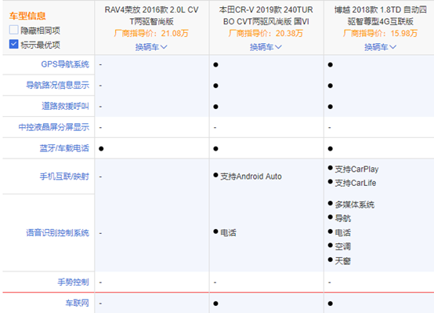Click the RAV4荣放 2016款 car title
This screenshot has width=434, height=313.
tap(152, 16)
